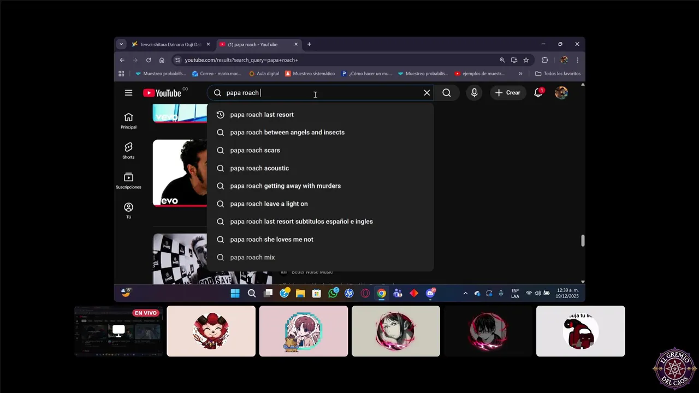View site information icon in address bar
The image size is (699, 393).
(x=177, y=60)
